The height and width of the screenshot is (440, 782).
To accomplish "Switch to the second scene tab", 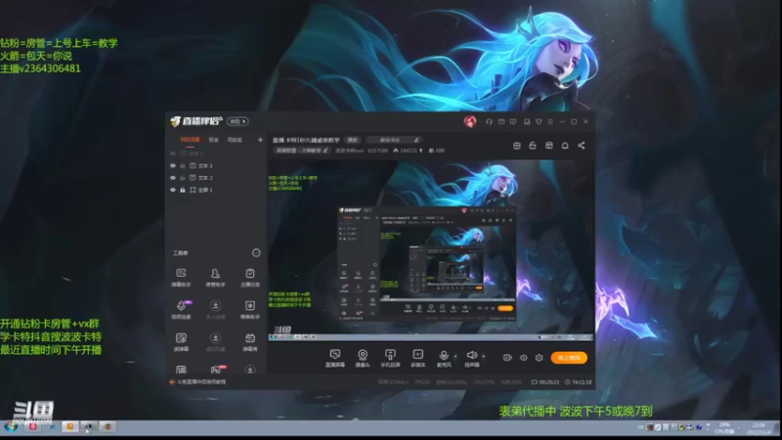I will (x=213, y=140).
